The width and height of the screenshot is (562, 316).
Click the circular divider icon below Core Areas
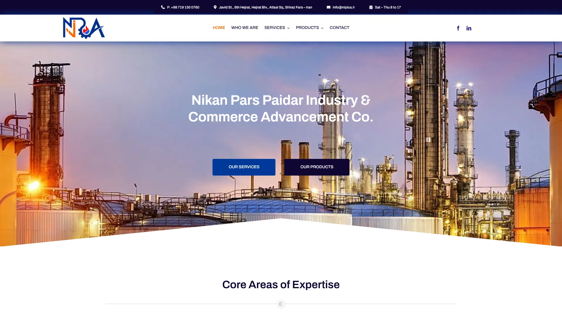click(281, 304)
